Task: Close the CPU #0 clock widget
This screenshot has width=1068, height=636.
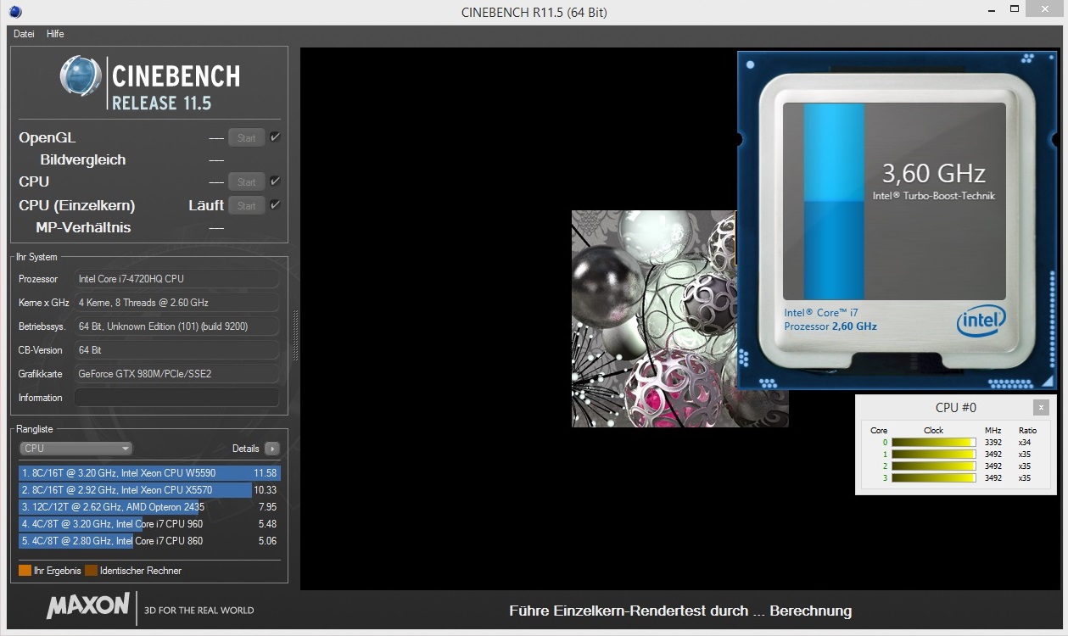Action: [x=1041, y=408]
